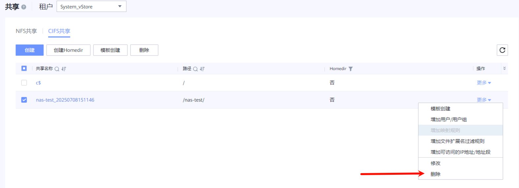Toggle the select-all checkbox in table header

click(x=24, y=68)
